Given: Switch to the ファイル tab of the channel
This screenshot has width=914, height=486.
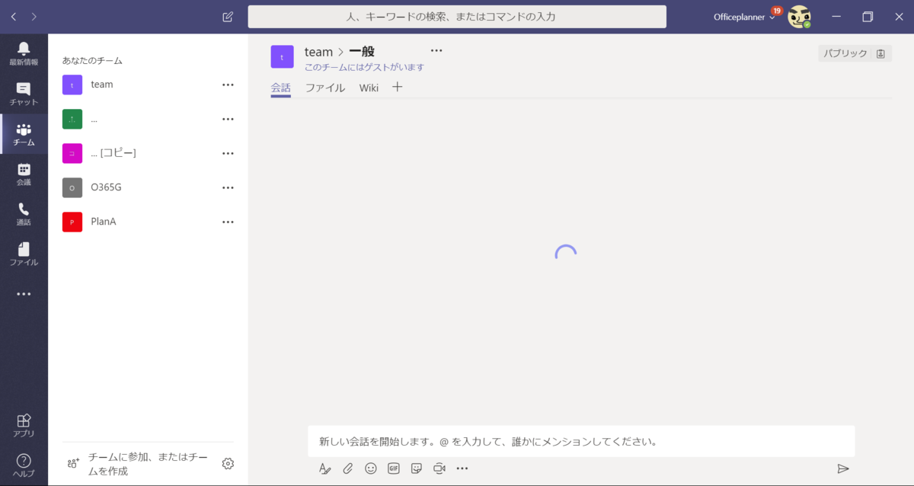Looking at the screenshot, I should 325,87.
